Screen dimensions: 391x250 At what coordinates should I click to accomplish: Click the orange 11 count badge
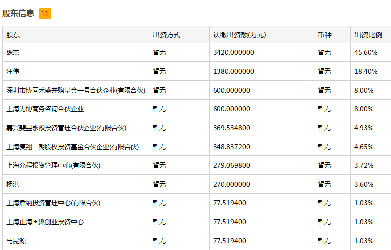tap(45, 13)
